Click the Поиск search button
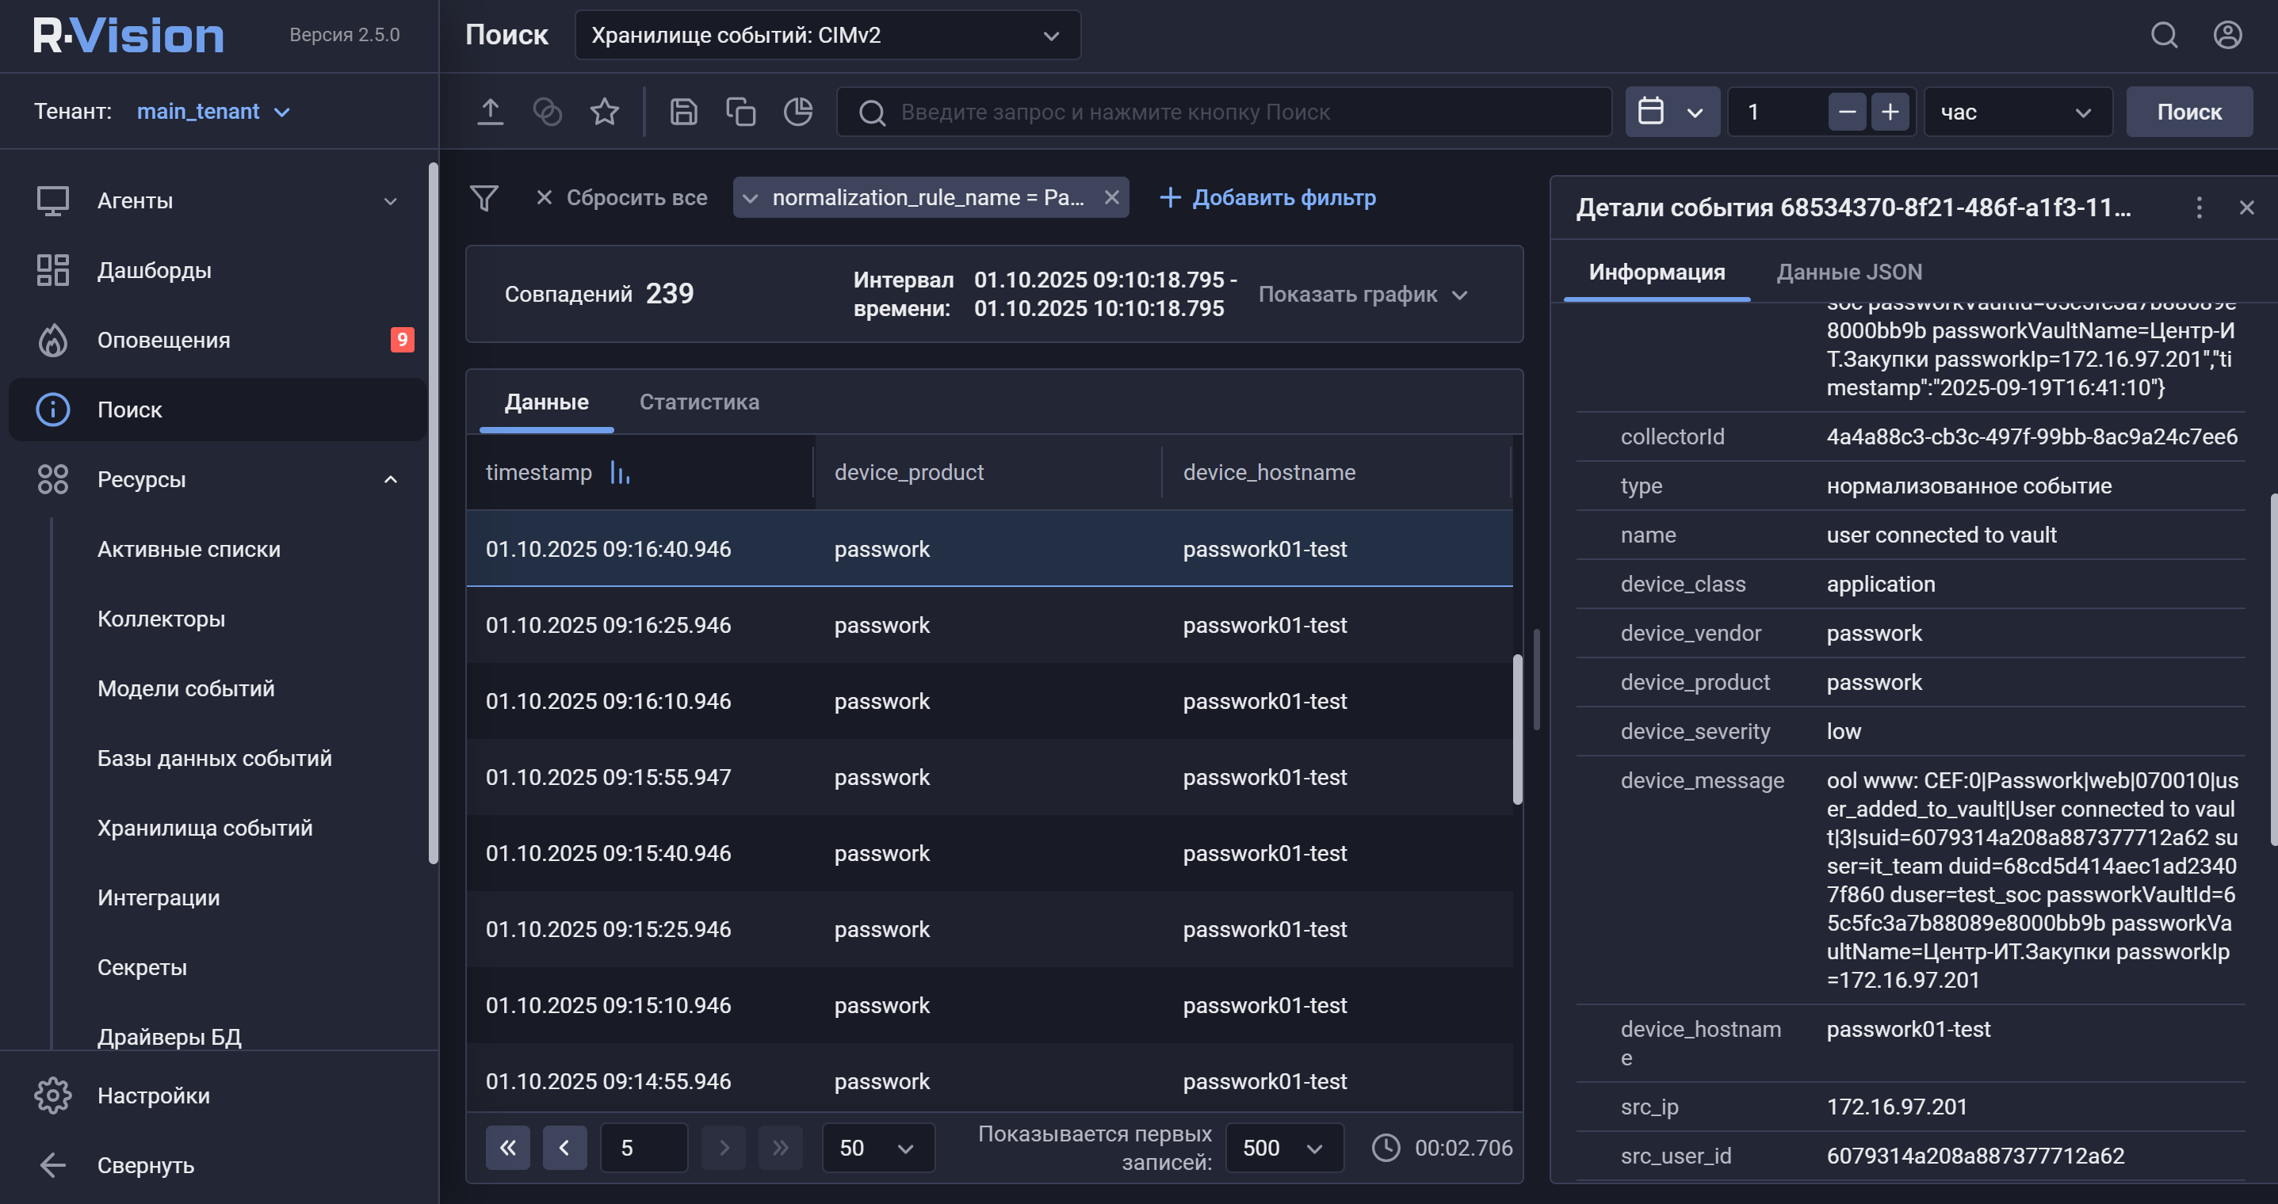2278x1204 pixels. [x=2188, y=112]
